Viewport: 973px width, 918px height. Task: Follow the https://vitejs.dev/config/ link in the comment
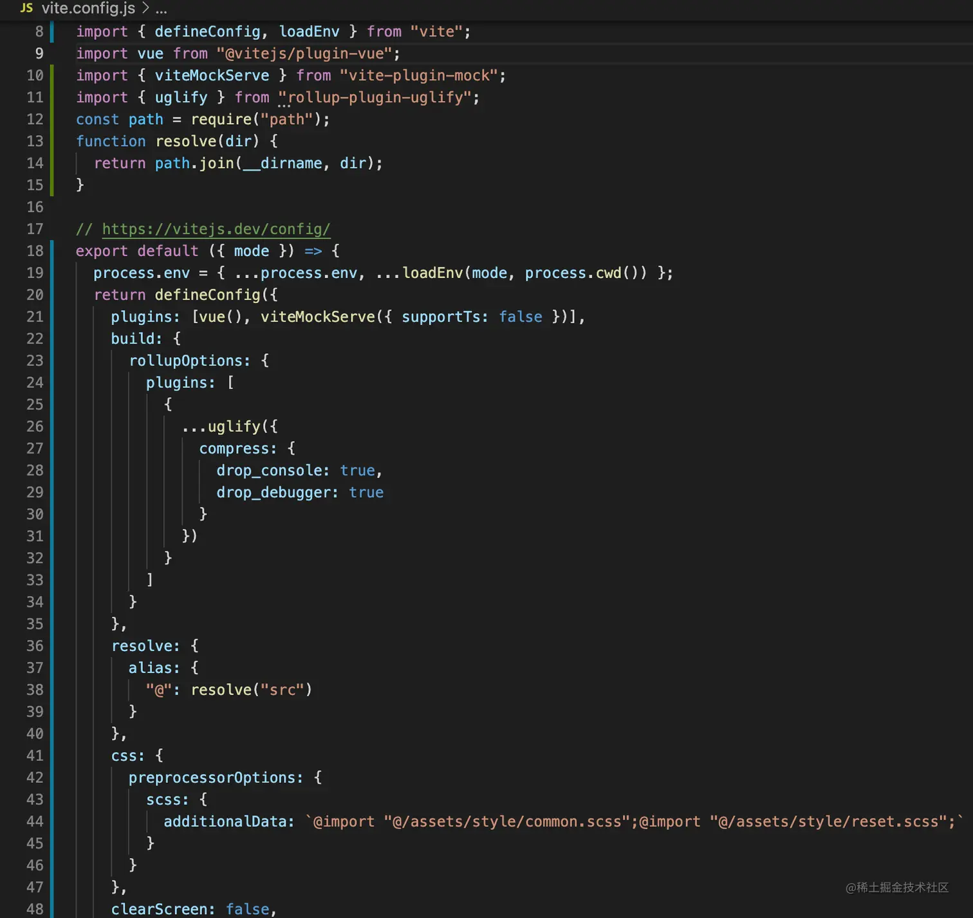coord(216,229)
